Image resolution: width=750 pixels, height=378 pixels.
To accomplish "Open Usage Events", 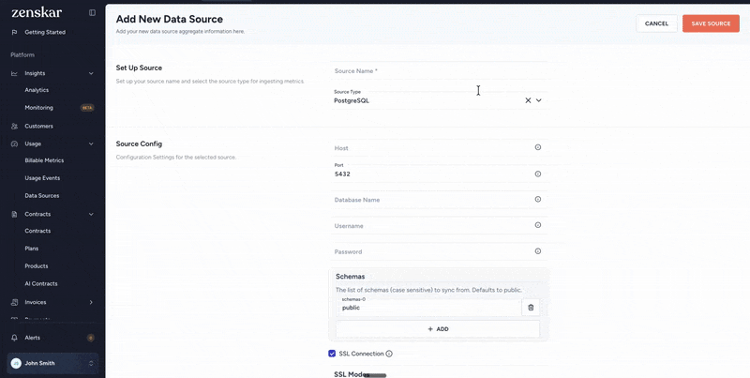I will click(42, 178).
